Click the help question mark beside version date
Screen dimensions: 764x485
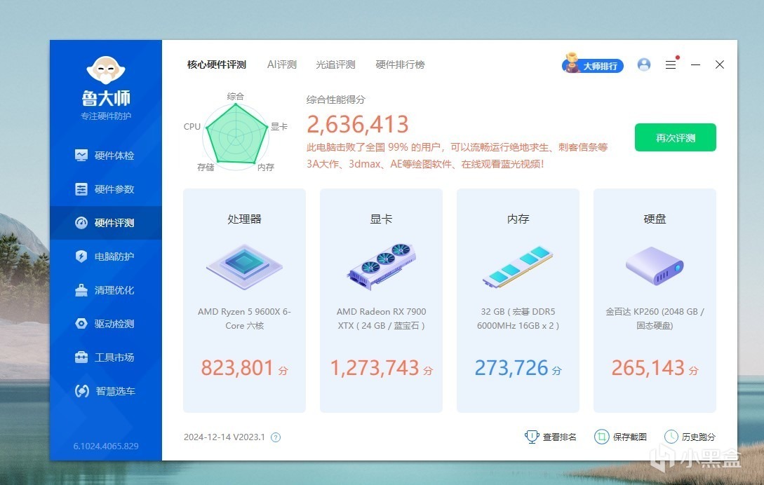point(276,437)
